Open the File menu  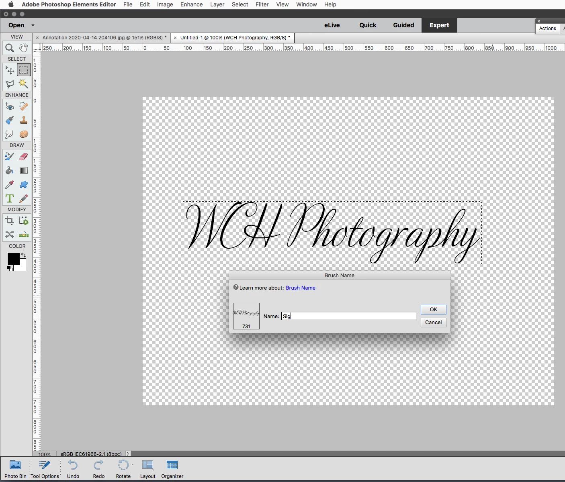(x=128, y=4)
